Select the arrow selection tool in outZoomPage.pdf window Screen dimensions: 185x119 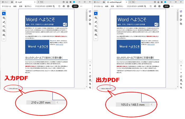(96, 13)
